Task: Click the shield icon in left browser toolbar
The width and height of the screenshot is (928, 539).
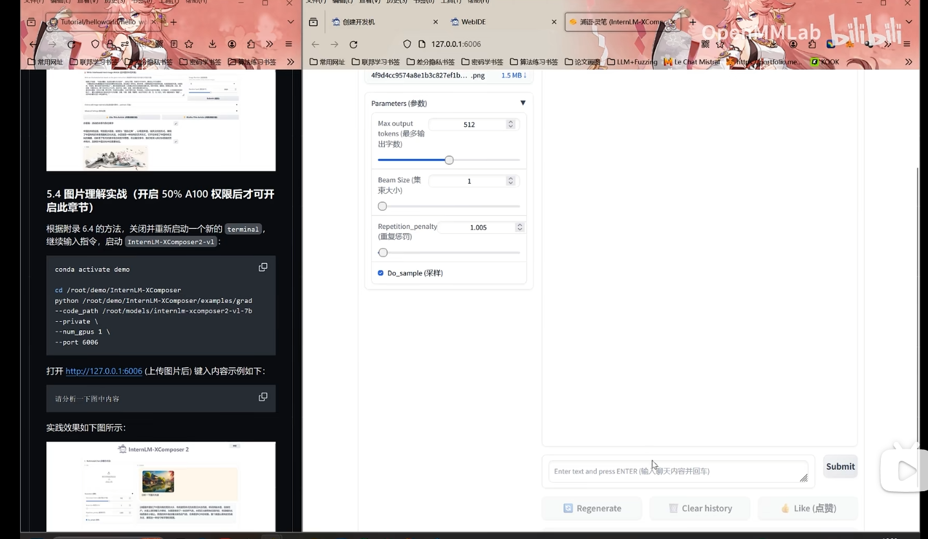Action: 95,44
